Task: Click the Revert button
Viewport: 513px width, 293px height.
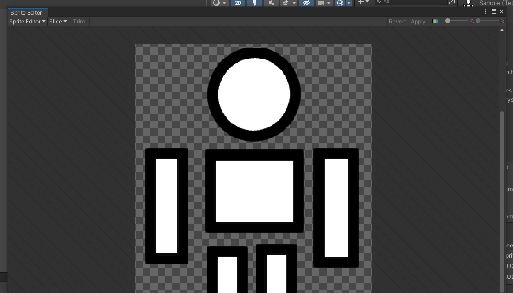Action: [397, 22]
